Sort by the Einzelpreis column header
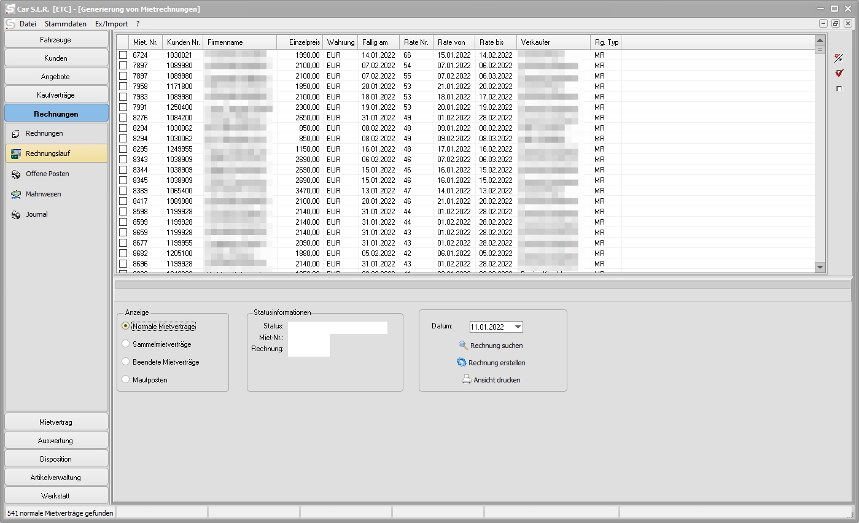 (x=300, y=42)
